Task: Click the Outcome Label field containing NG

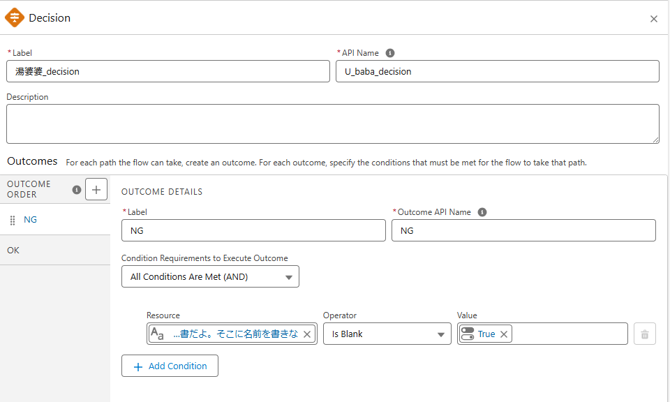Action: [x=253, y=230]
